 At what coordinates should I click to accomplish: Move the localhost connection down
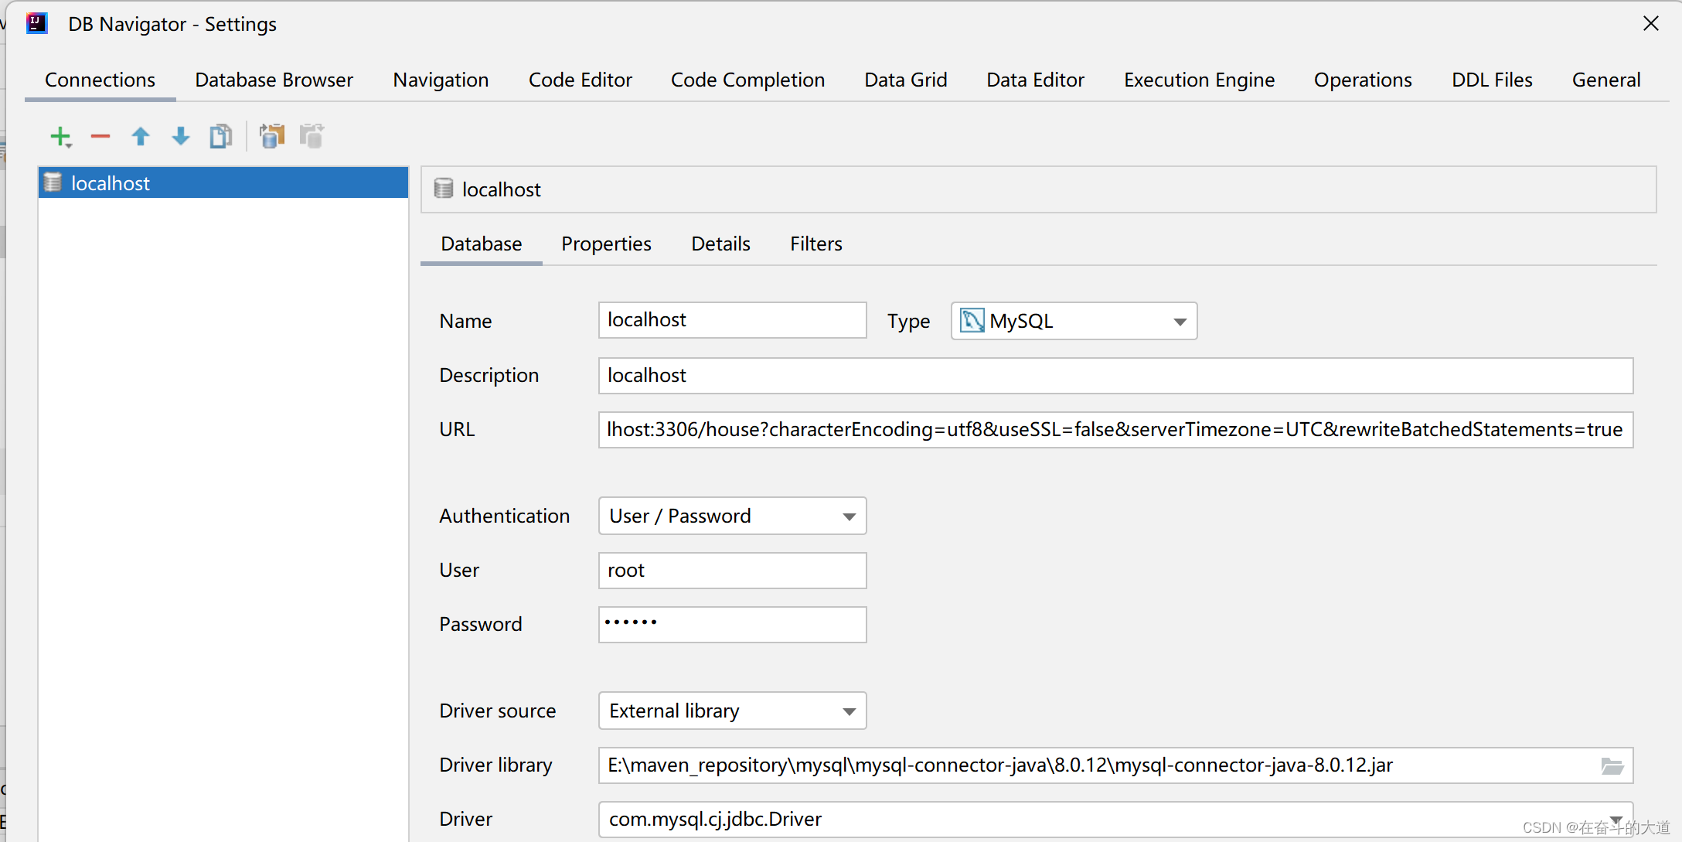tap(180, 136)
